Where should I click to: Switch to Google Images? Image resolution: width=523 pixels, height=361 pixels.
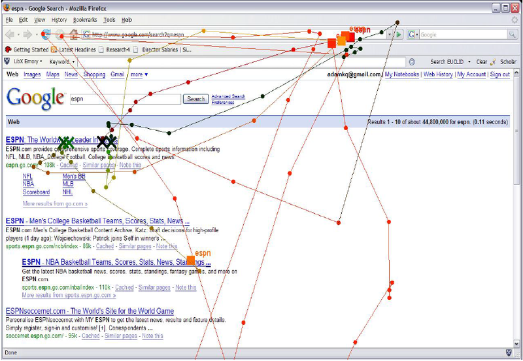32,75
